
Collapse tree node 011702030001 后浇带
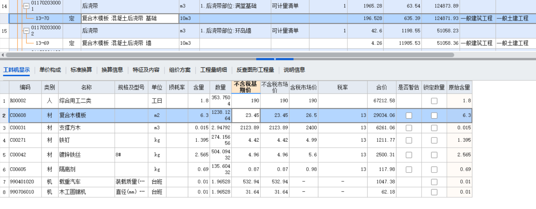(26, 6)
